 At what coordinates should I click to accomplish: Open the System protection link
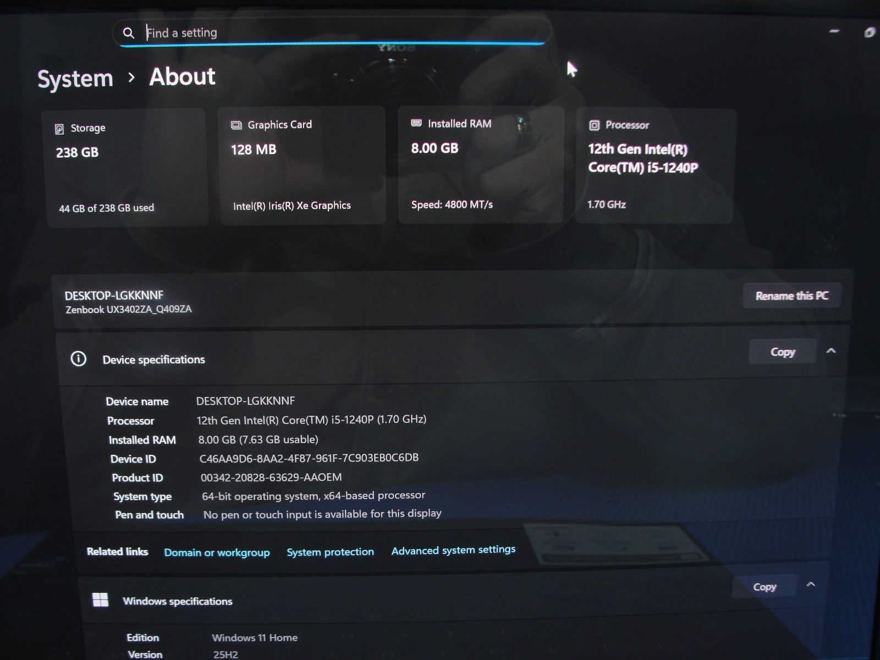[x=330, y=552]
